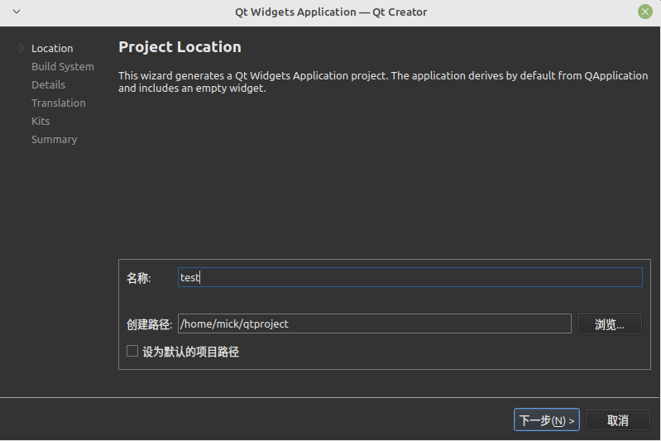Close the Qt Widgets Application wizard window
Screen dimensions: 661x441
[x=645, y=12]
